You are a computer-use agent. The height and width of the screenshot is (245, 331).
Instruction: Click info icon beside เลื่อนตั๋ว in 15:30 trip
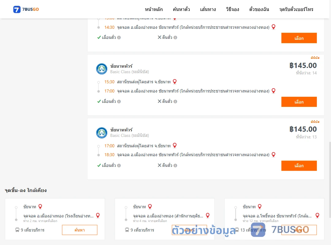click(119, 101)
